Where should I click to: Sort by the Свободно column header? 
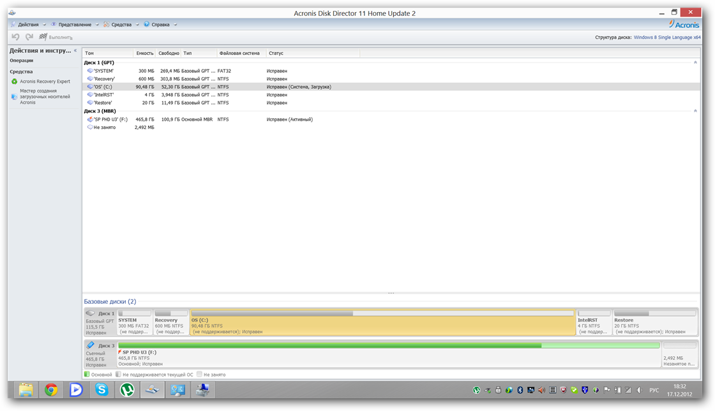tap(169, 54)
